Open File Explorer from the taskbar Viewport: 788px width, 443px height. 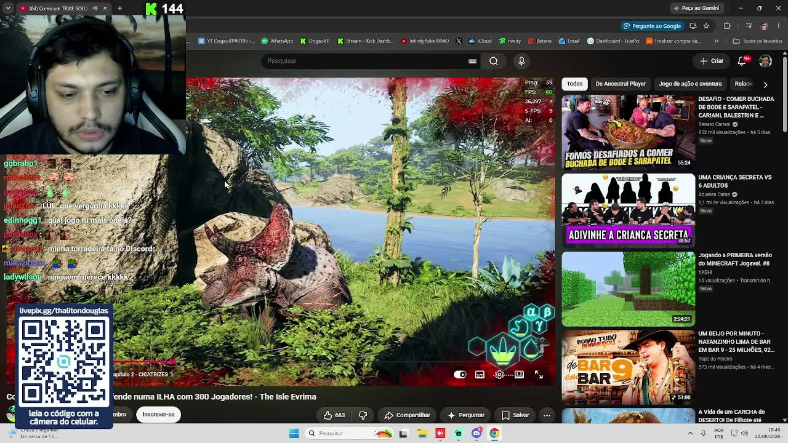click(x=422, y=433)
